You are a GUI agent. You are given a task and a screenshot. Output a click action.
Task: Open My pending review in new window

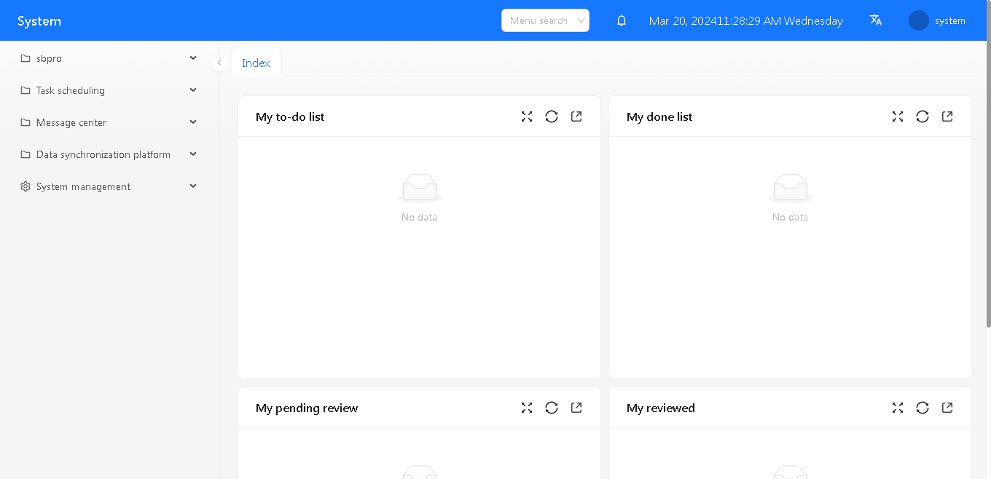click(576, 408)
